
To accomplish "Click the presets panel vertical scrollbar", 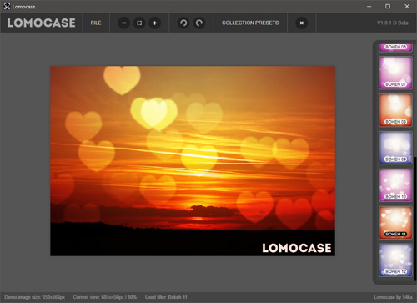I will pos(415,219).
